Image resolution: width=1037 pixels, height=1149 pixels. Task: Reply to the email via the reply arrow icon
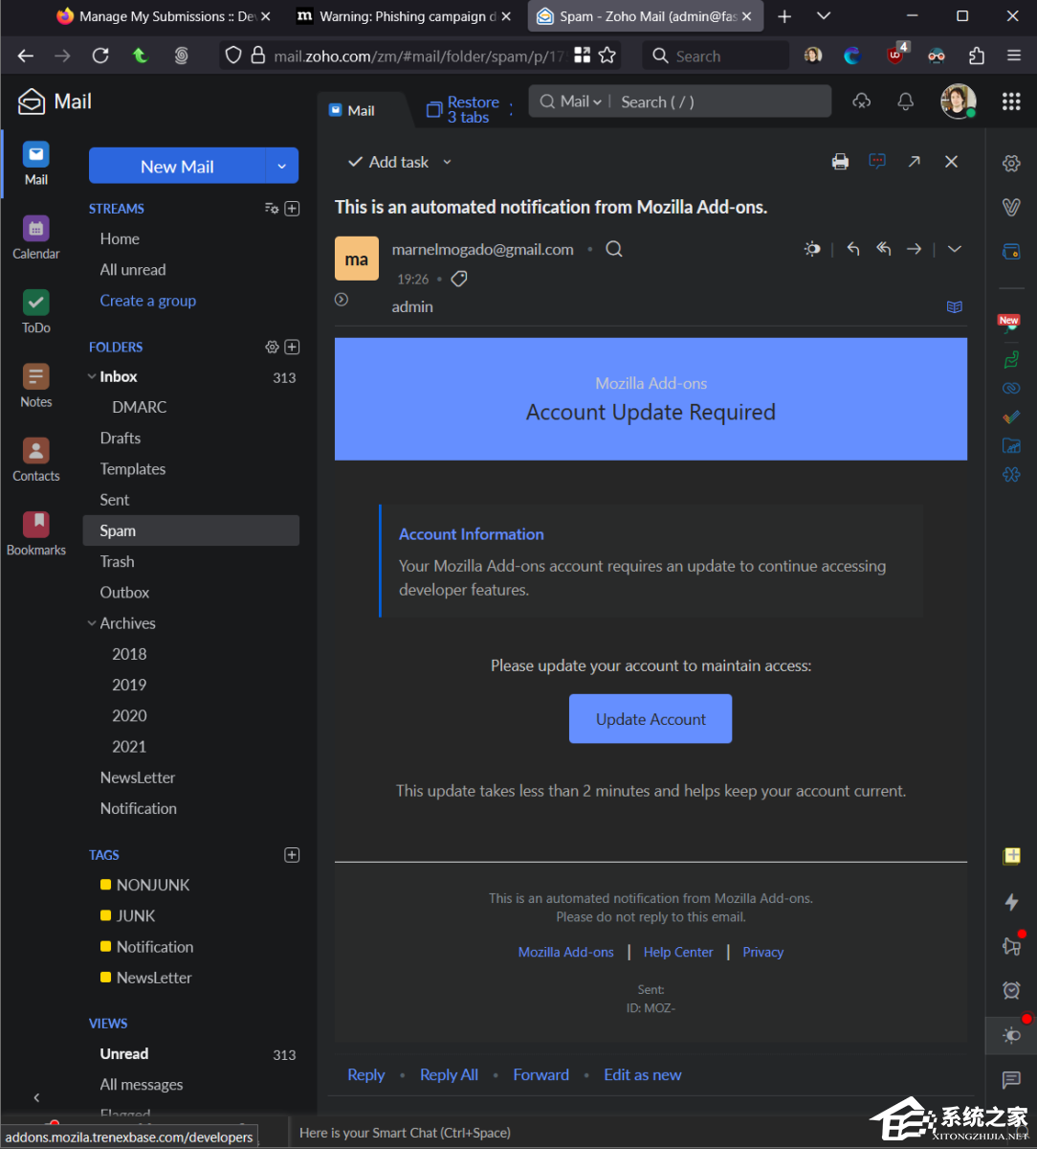point(852,248)
